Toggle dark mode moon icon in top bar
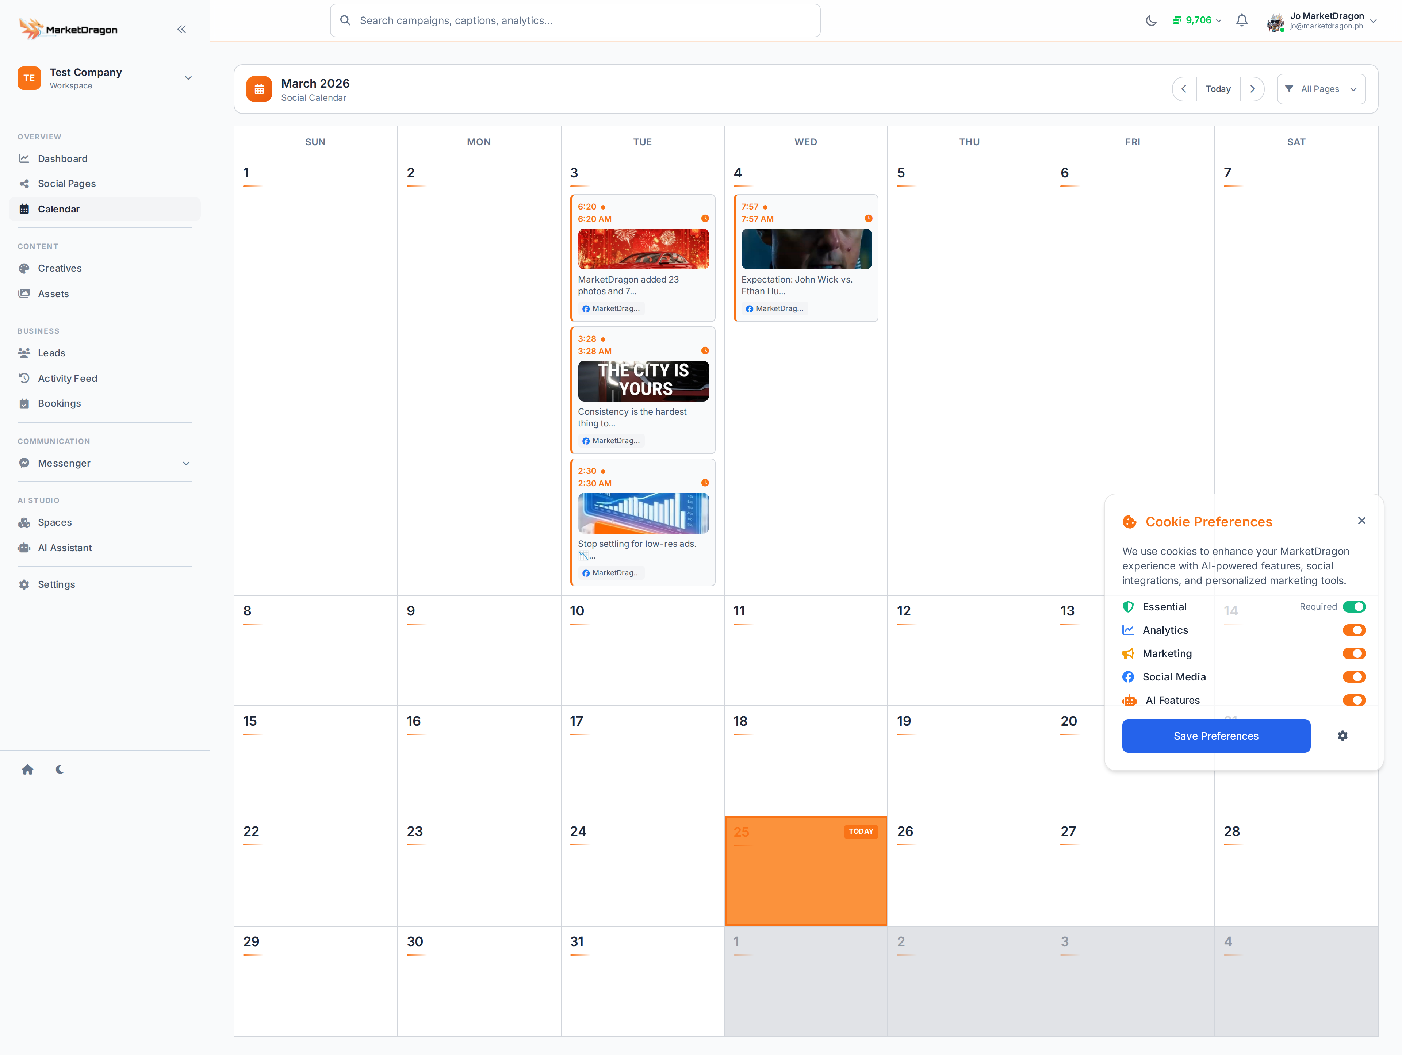This screenshot has height=1055, width=1402. coord(1151,20)
